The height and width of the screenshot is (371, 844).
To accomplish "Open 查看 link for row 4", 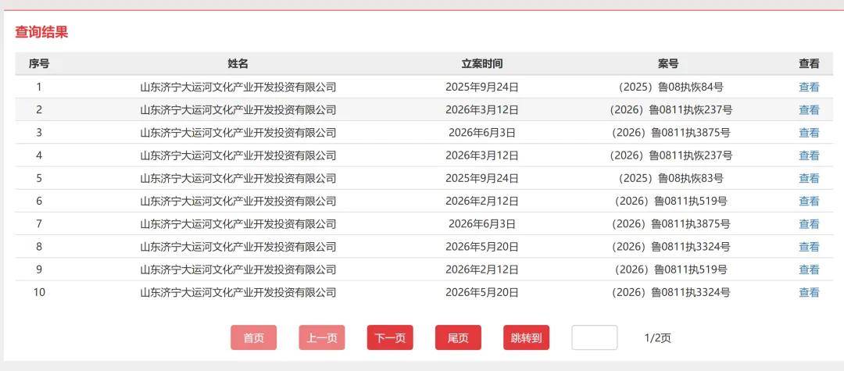I will (x=809, y=155).
